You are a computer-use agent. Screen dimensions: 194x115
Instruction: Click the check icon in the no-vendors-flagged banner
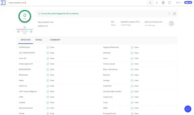click(39, 14)
